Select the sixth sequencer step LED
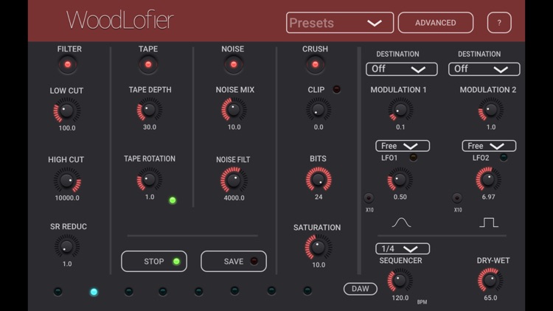Viewport: 553px width, 311px height. click(x=234, y=290)
